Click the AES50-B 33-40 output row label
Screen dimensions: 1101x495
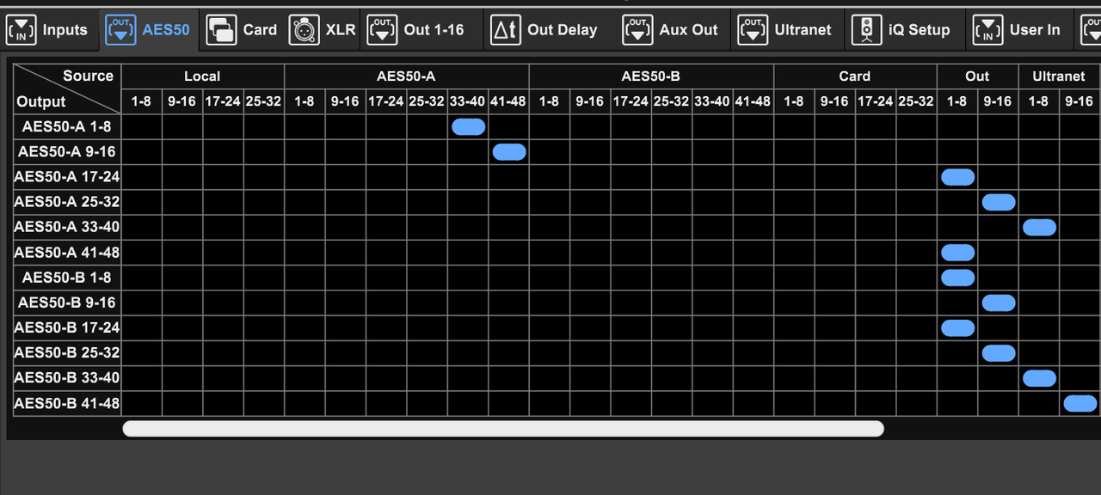point(67,378)
